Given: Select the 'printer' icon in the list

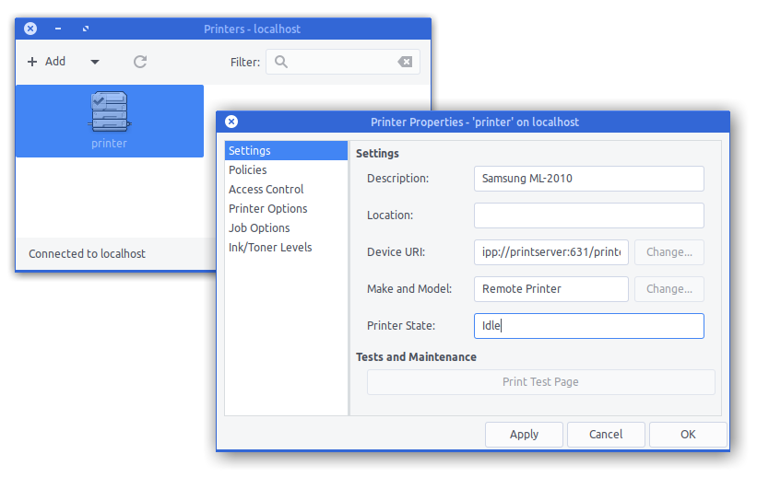Looking at the screenshot, I should pyautogui.click(x=110, y=121).
